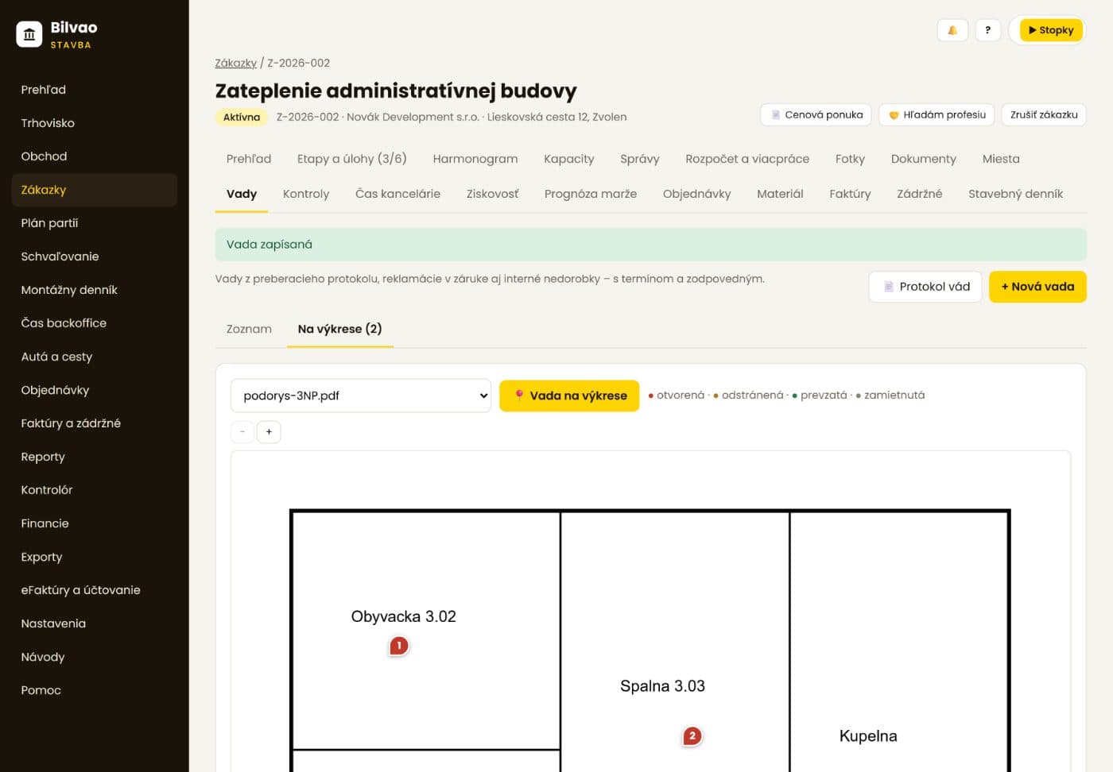Go to Trhovisko in sidebar
Image resolution: width=1113 pixels, height=772 pixels.
[x=94, y=123]
